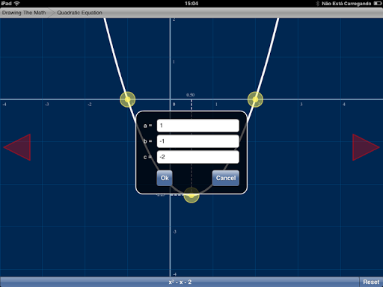Click the coefficient c input field
This screenshot has width=383, height=287.
pyautogui.click(x=198, y=157)
